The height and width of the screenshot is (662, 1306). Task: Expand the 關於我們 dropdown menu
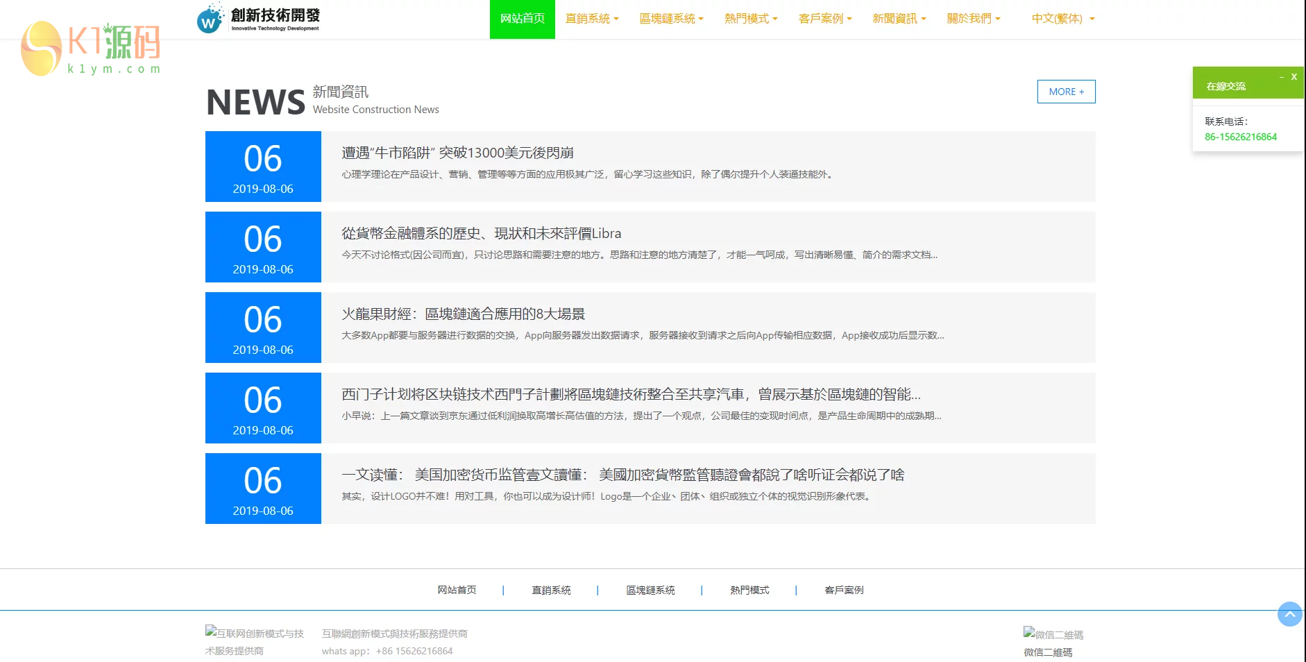pos(974,19)
